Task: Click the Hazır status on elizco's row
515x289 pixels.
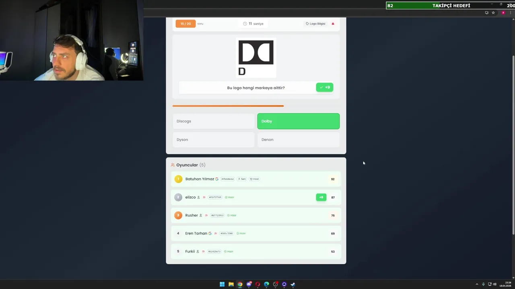Action: pyautogui.click(x=229, y=197)
